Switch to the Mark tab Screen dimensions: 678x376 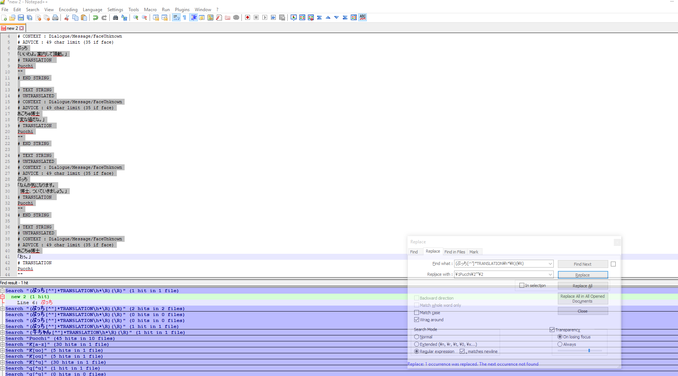(474, 252)
